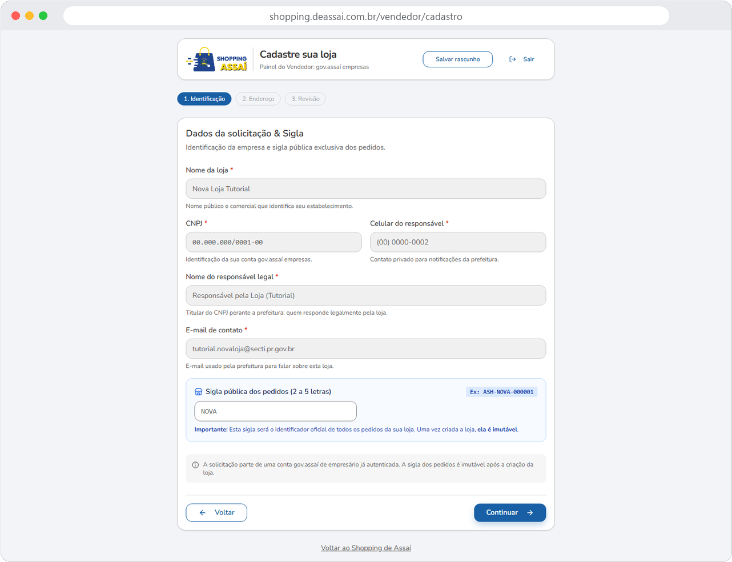The width and height of the screenshot is (732, 562).
Task: Click the Sigla pública dos pedidos label
Action: click(268, 392)
